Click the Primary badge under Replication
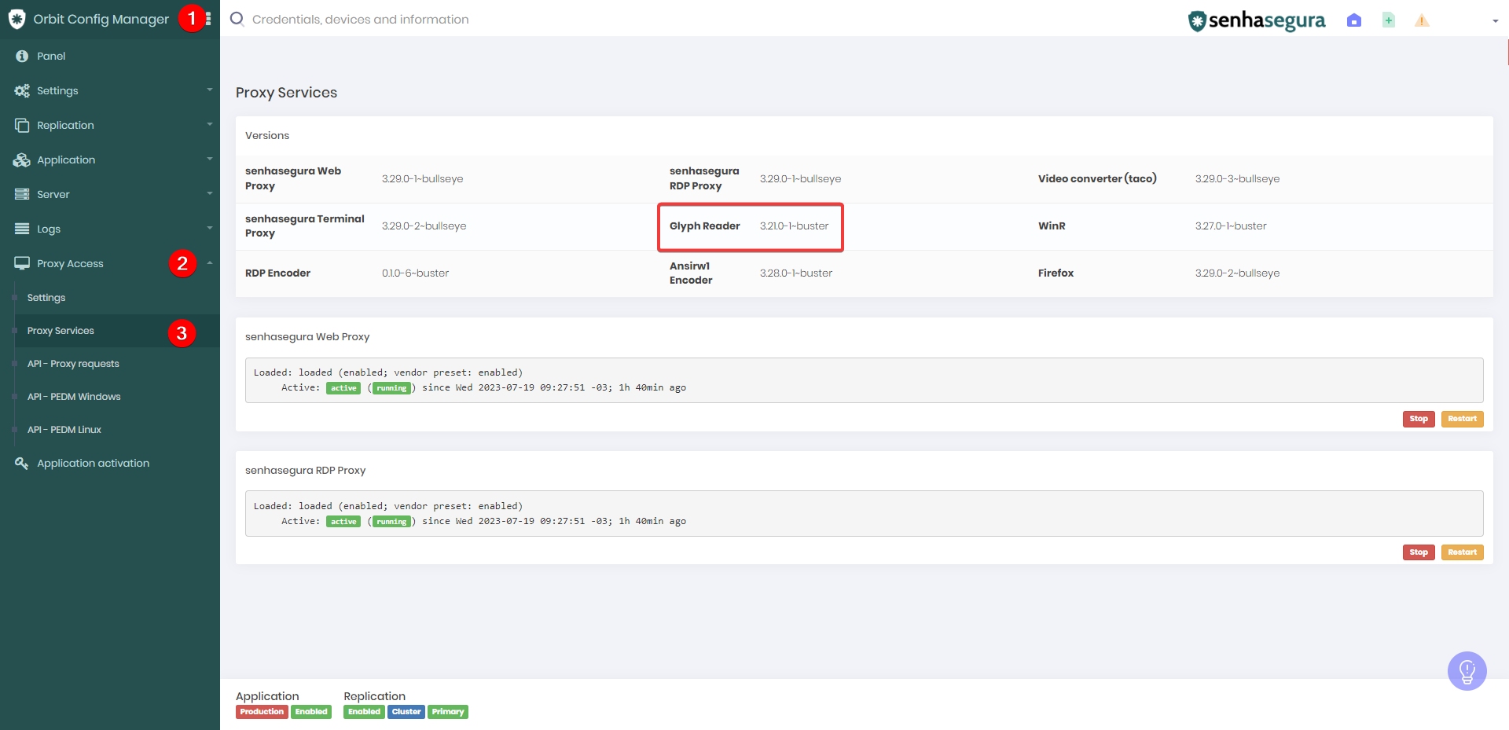This screenshot has width=1509, height=730. (448, 712)
